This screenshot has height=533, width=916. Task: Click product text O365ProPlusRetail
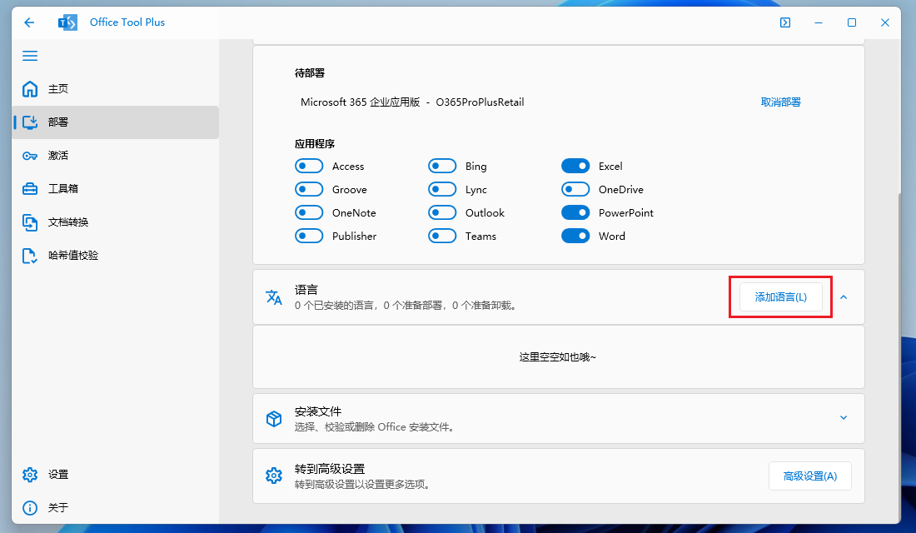coord(480,102)
